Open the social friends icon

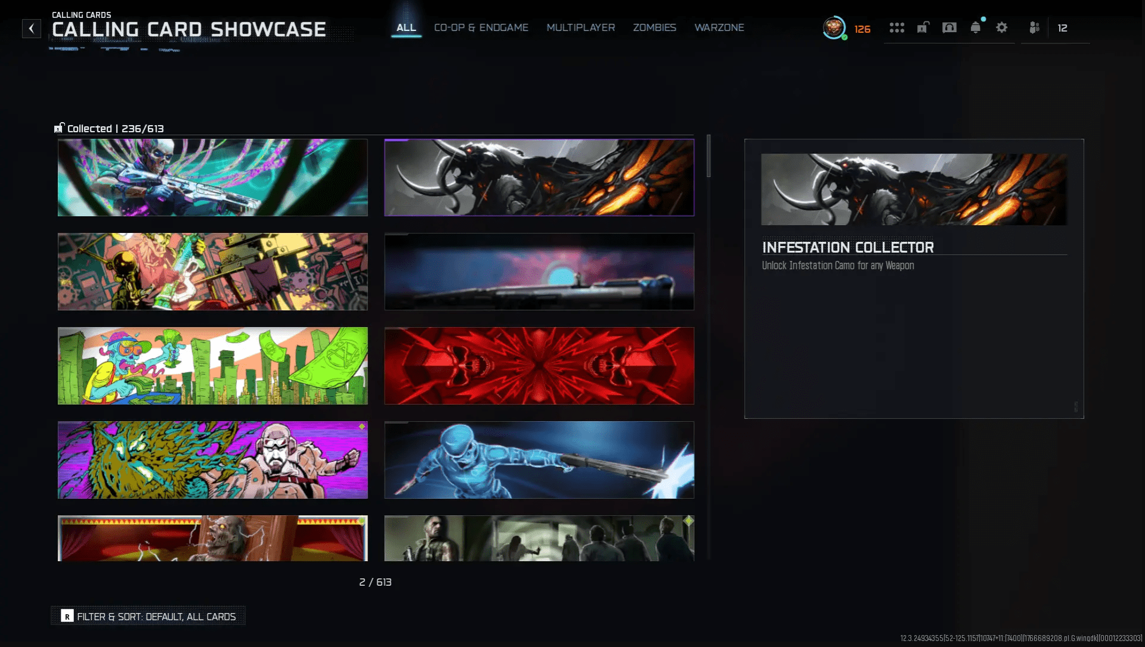[x=1035, y=28]
